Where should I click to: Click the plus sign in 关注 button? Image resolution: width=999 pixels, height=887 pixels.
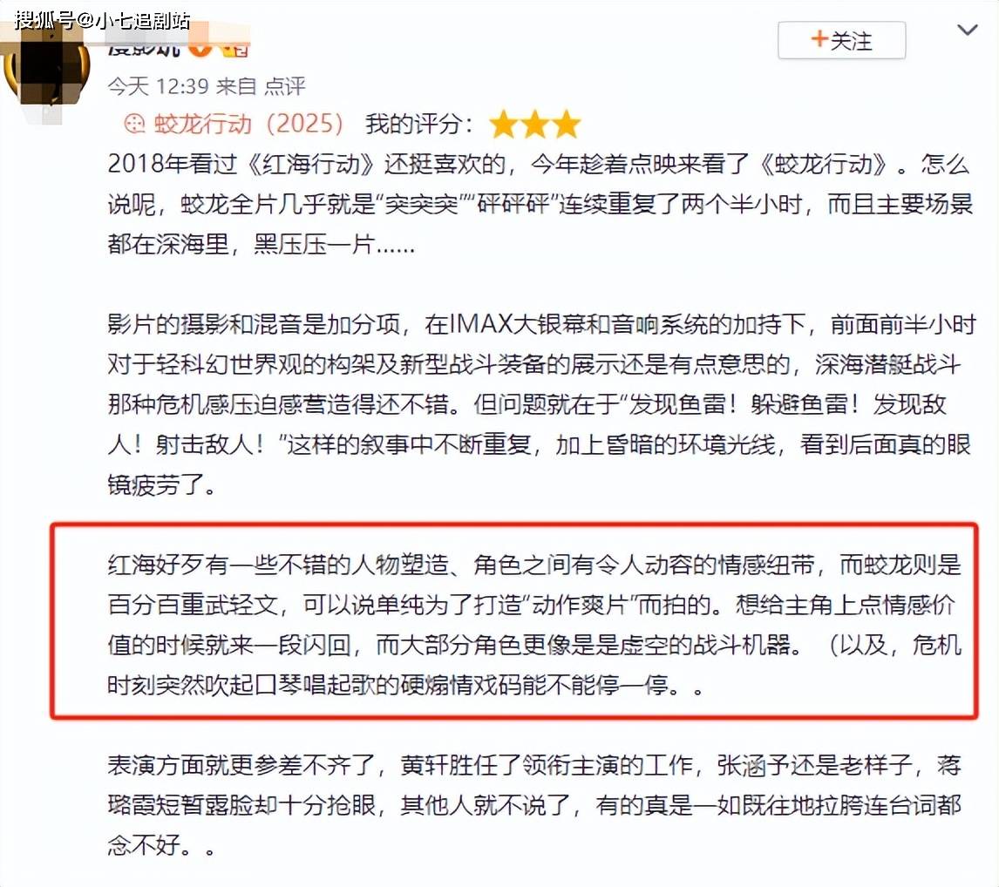(x=819, y=39)
